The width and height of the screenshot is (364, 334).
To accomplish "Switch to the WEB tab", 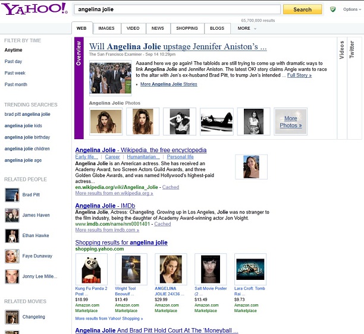I will click(x=81, y=29).
